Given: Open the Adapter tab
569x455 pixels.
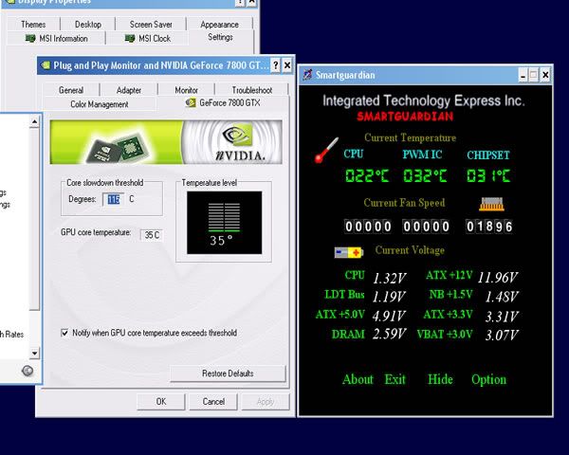Looking at the screenshot, I should (129, 90).
